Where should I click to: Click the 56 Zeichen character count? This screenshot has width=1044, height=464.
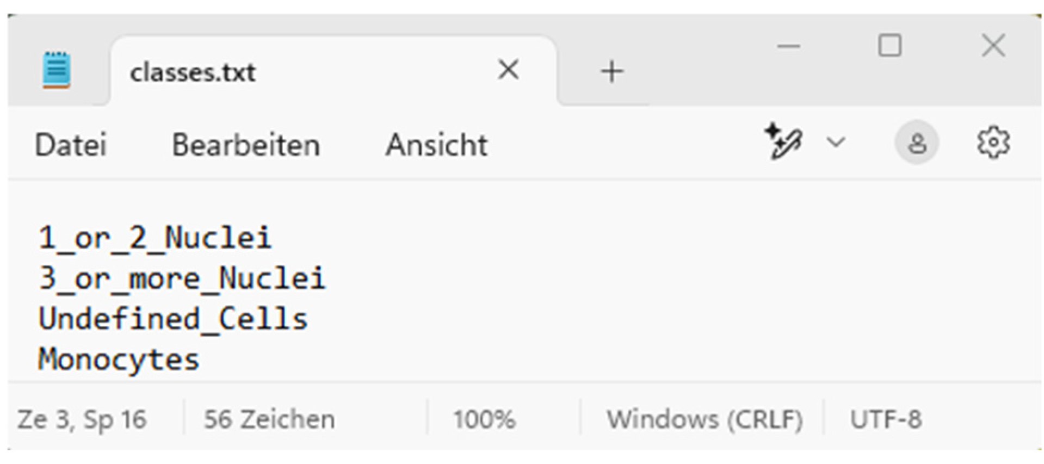[269, 419]
